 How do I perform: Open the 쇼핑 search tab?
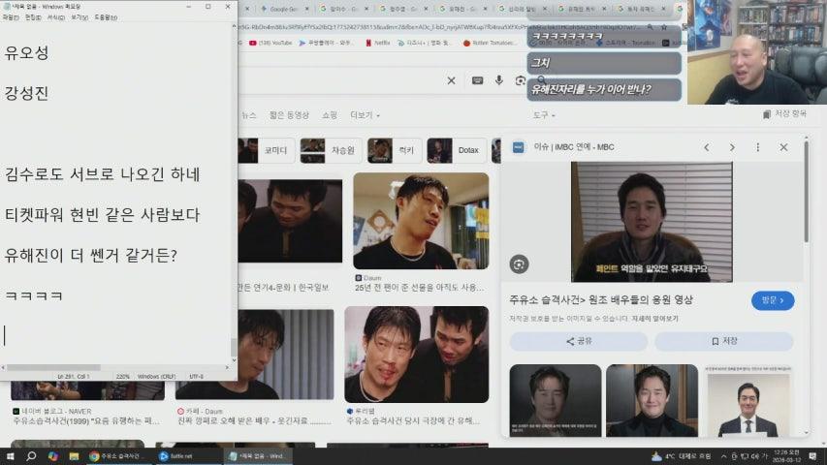(x=330, y=115)
